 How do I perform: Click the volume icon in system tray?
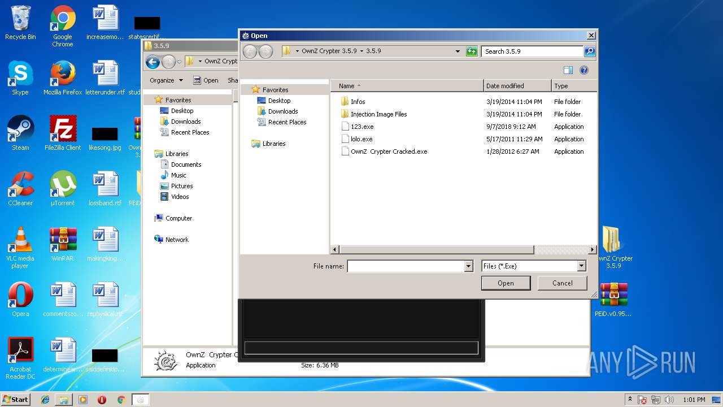click(669, 400)
